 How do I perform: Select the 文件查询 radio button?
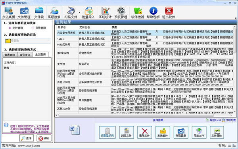[x=10, y=28]
